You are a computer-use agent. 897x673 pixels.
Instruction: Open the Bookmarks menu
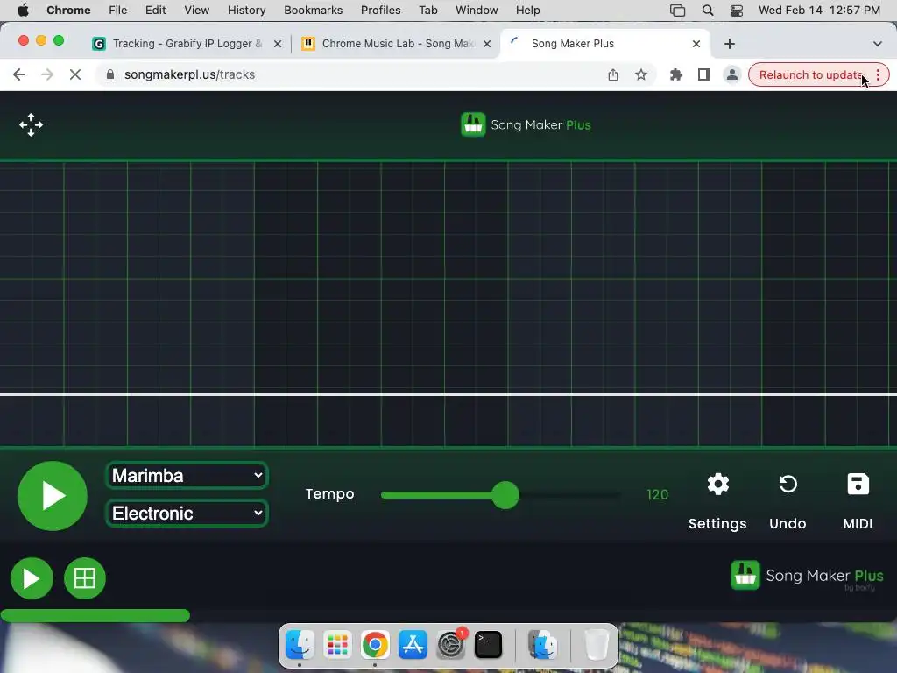point(314,11)
